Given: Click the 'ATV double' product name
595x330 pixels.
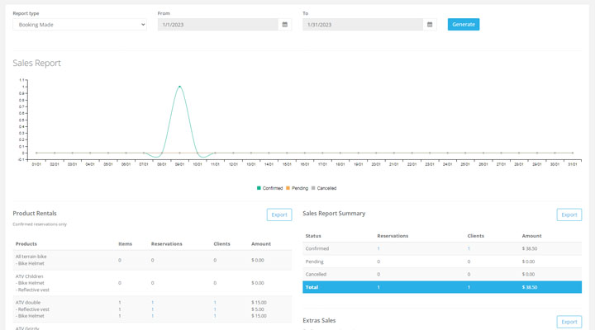Looking at the screenshot, I should coord(28,302).
